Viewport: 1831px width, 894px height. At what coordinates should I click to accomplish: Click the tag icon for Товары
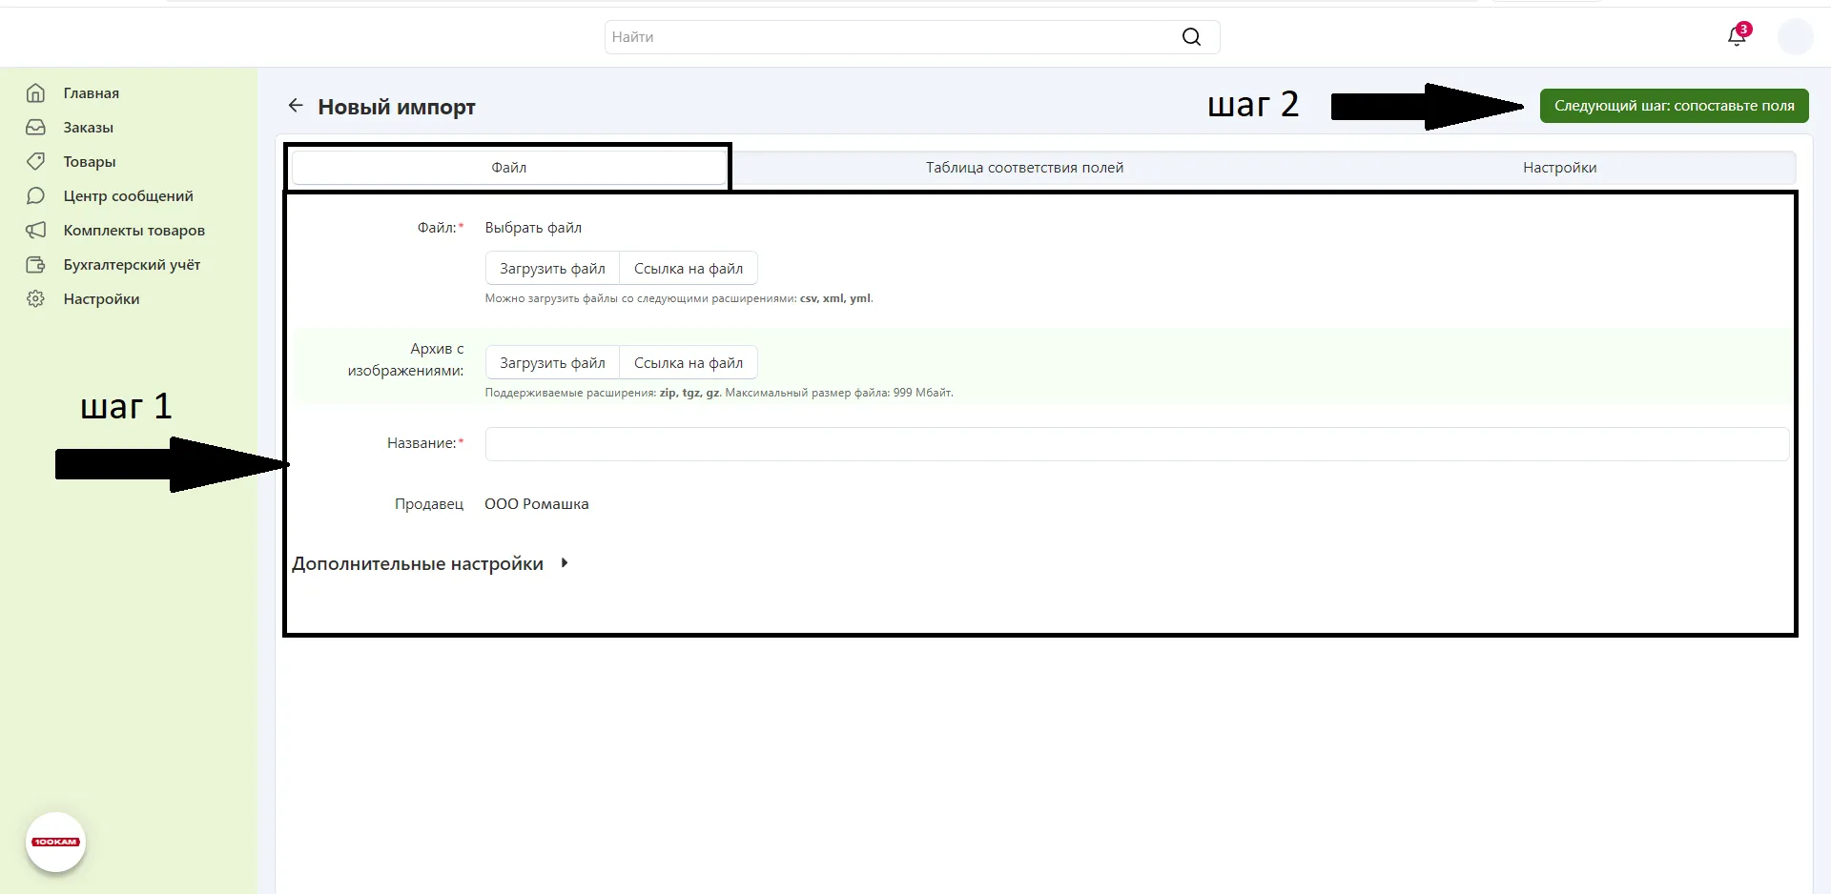(35, 162)
